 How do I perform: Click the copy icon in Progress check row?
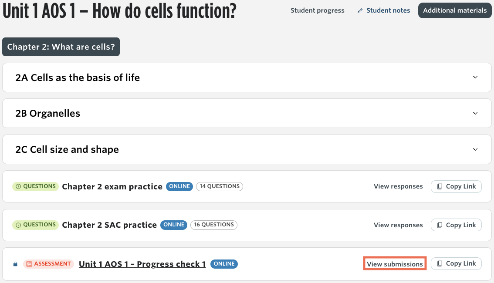click(440, 263)
